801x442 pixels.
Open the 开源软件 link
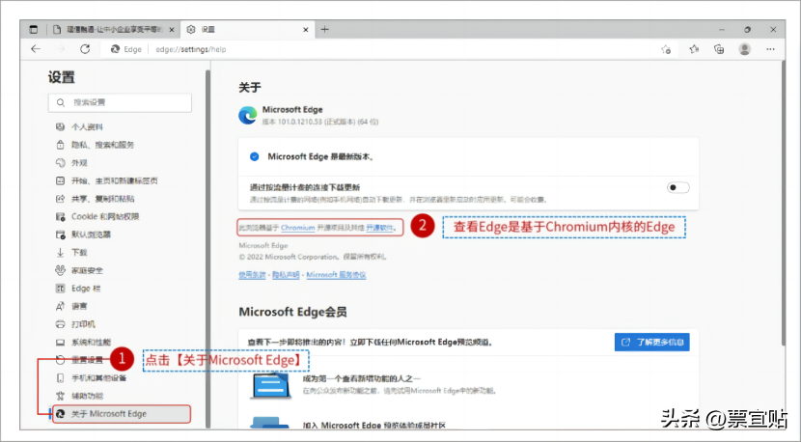click(x=379, y=228)
